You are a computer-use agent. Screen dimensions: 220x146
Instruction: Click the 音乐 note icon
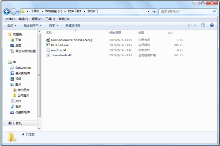point(12,107)
